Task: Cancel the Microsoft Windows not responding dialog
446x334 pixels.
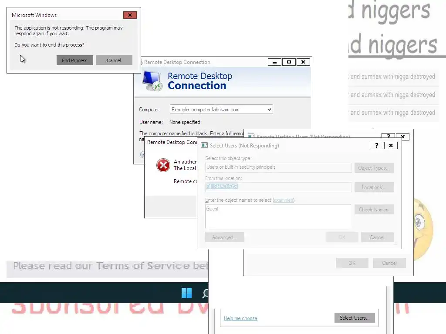Action: point(114,60)
